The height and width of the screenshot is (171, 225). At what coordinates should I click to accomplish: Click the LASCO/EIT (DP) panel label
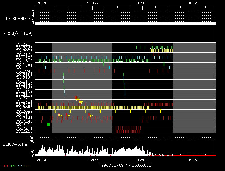pyautogui.click(x=16, y=33)
